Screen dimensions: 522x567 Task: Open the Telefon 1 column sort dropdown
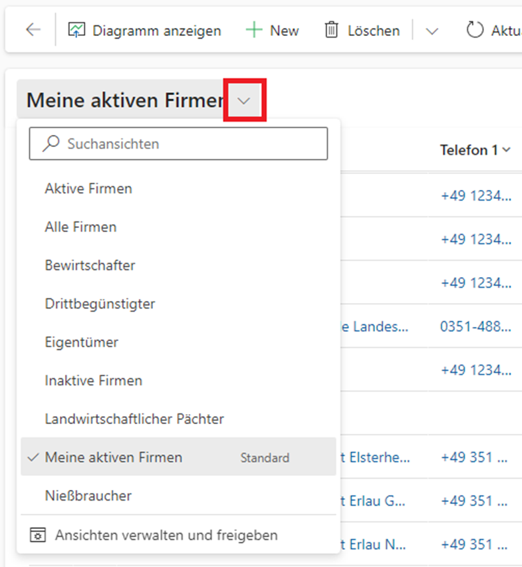pos(507,150)
